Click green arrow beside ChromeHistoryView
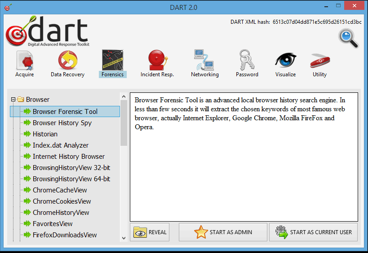This screenshot has width=368, height=253. pyautogui.click(x=27, y=213)
